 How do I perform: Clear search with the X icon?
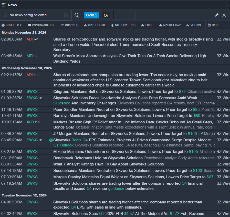coord(224,15)
